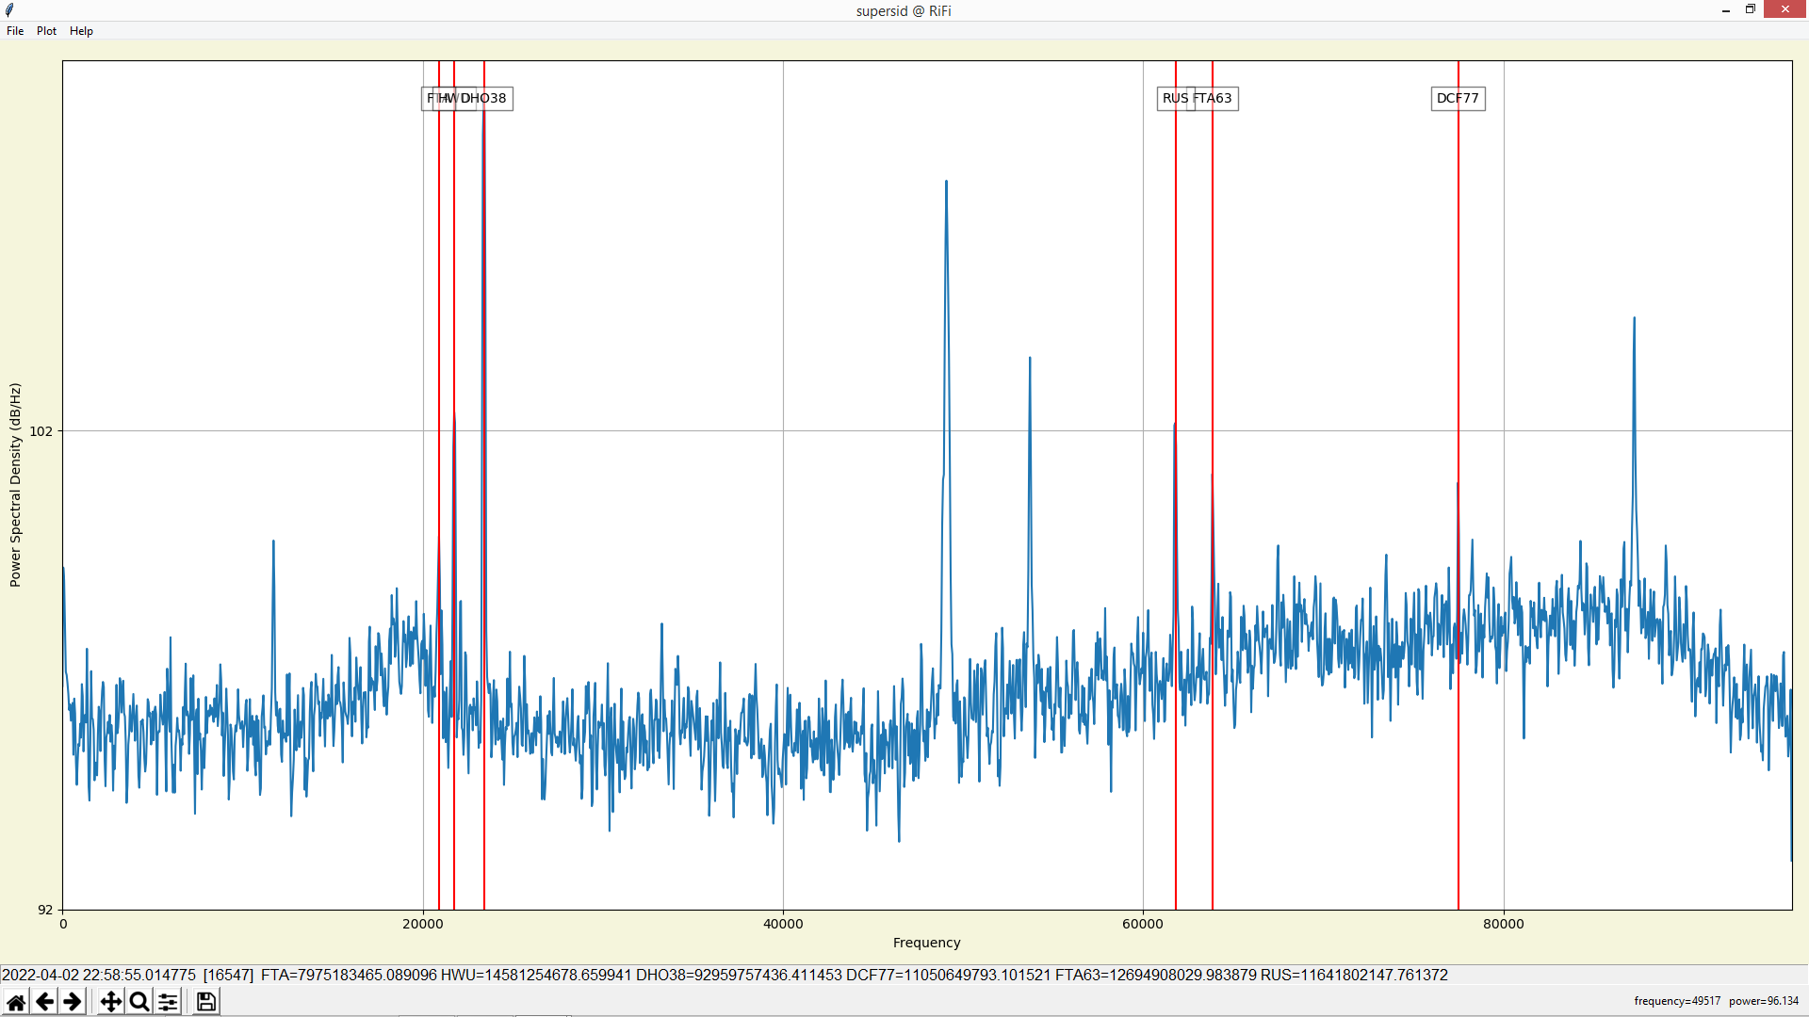Select the Pan axes tool
Image resolution: width=1809 pixels, height=1017 pixels.
pyautogui.click(x=110, y=1002)
